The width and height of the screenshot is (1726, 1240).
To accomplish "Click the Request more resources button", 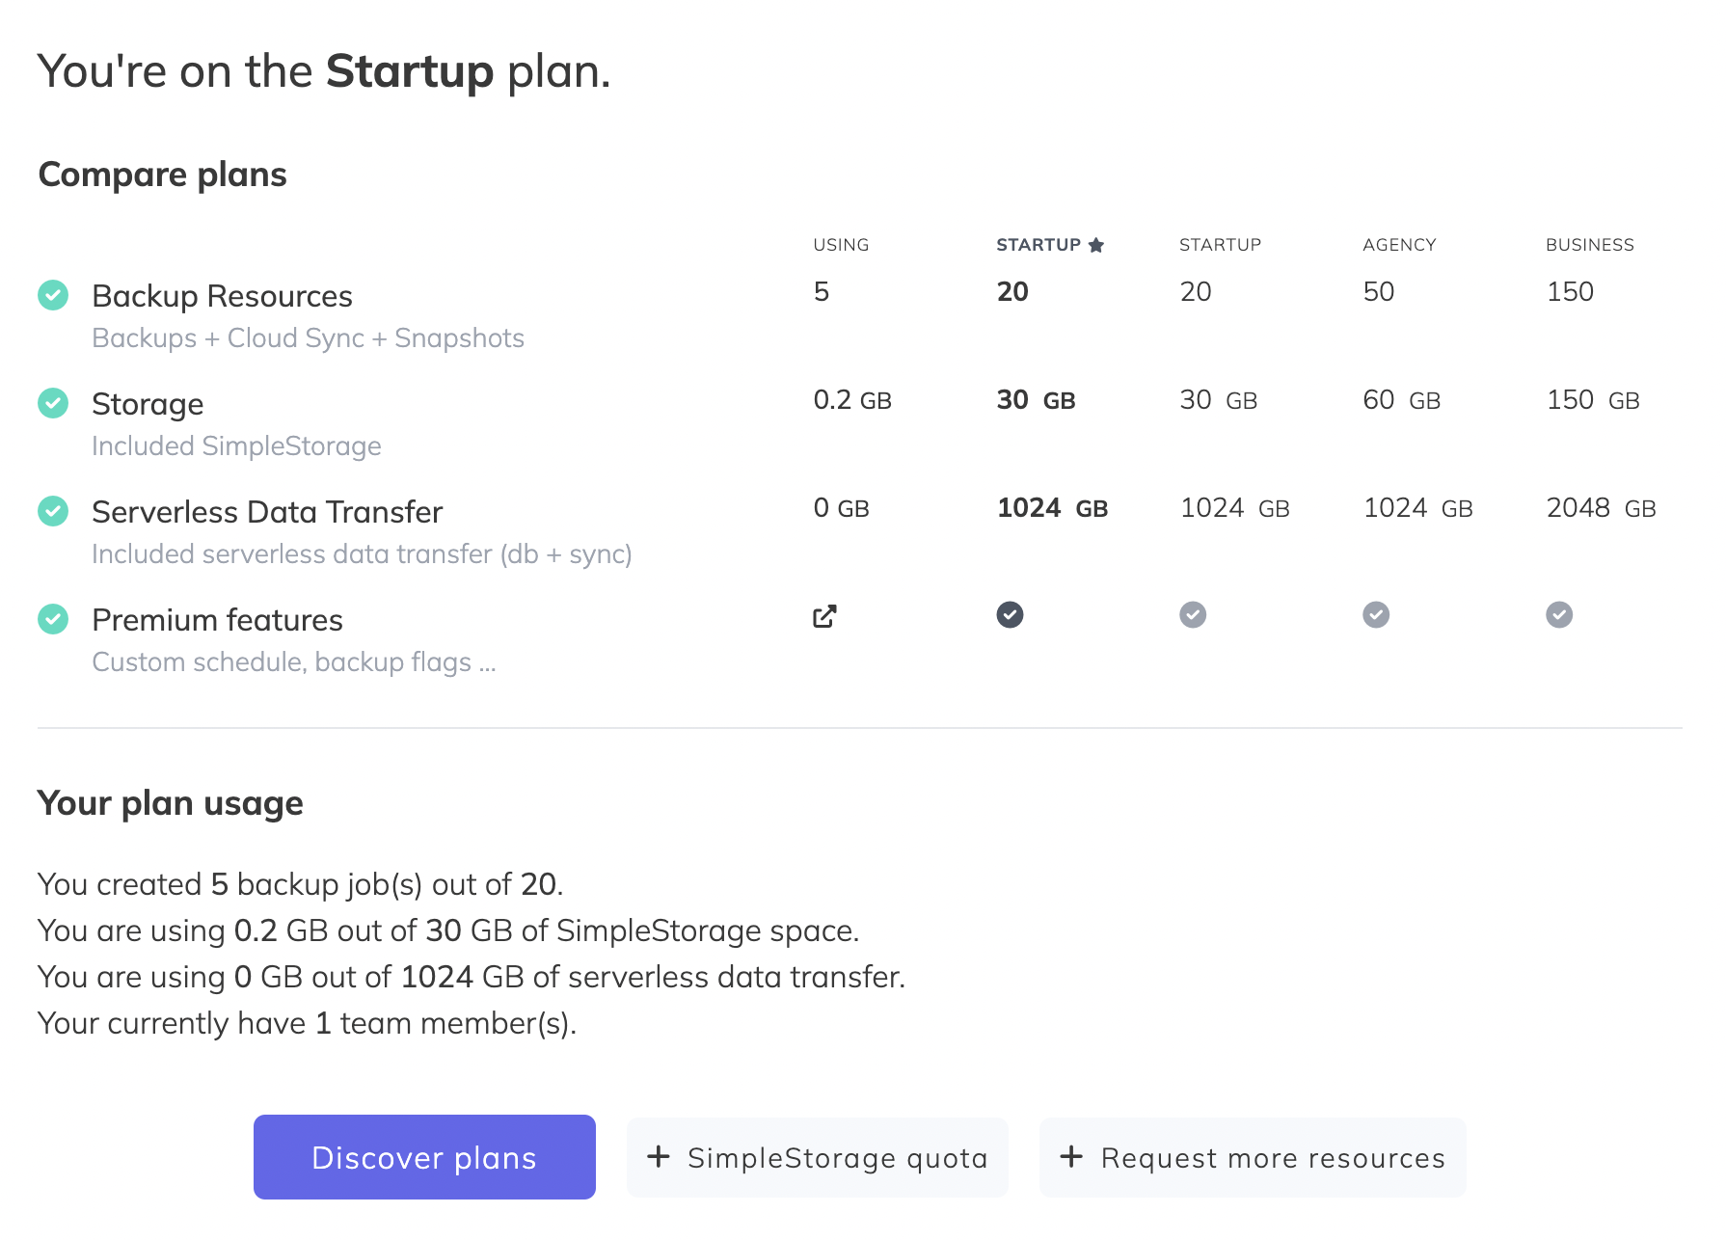I will [1253, 1157].
